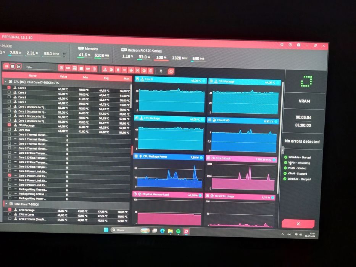This screenshot has height=267, width=356.
Task: Click the GPU 100 % usage bar
Action: (x=161, y=60)
